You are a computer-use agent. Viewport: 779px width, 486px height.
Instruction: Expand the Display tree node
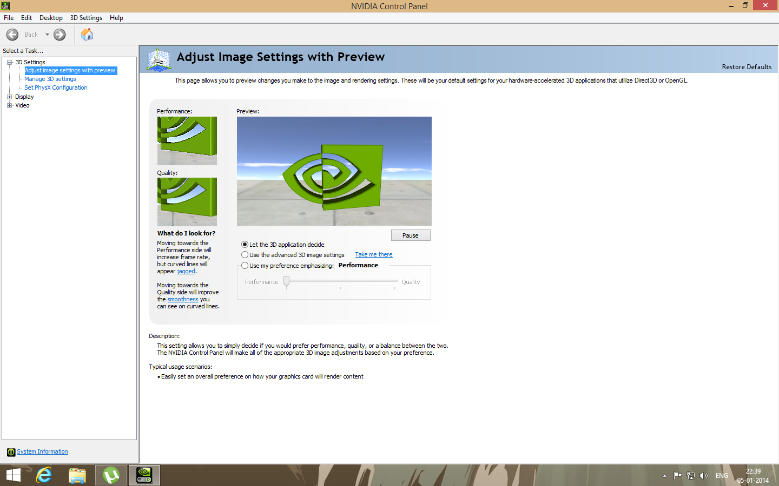point(9,97)
